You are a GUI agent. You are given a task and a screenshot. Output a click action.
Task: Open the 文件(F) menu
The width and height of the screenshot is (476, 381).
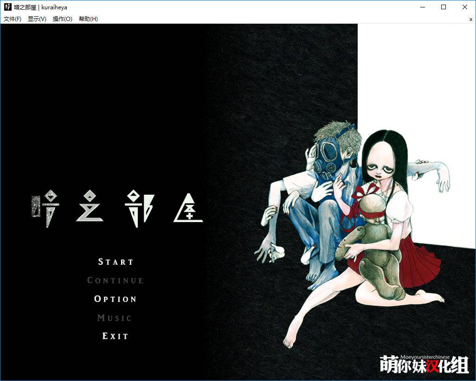13,19
